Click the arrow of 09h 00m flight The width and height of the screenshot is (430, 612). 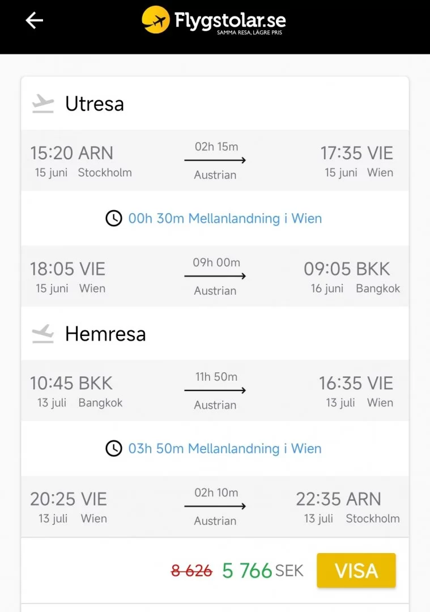click(215, 277)
